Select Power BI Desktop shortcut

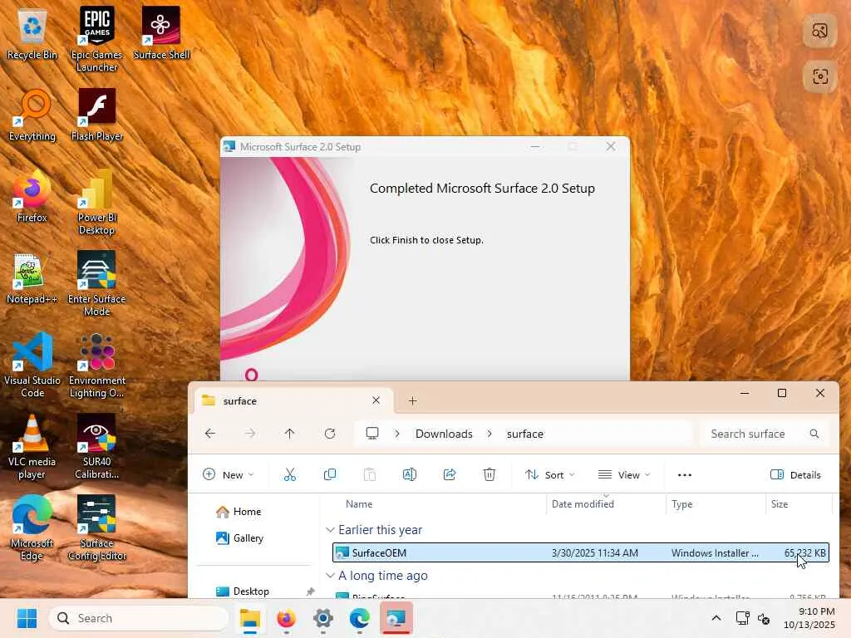point(96,203)
